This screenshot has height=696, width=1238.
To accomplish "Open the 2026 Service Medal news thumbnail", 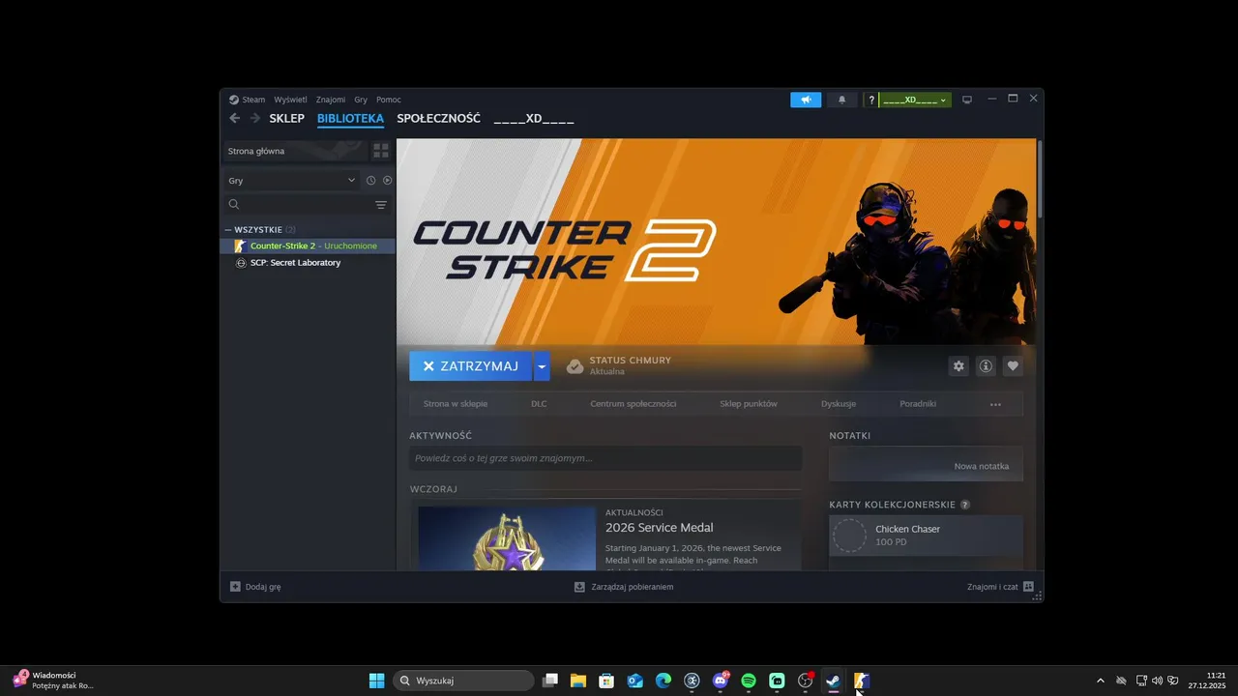I will click(x=507, y=538).
